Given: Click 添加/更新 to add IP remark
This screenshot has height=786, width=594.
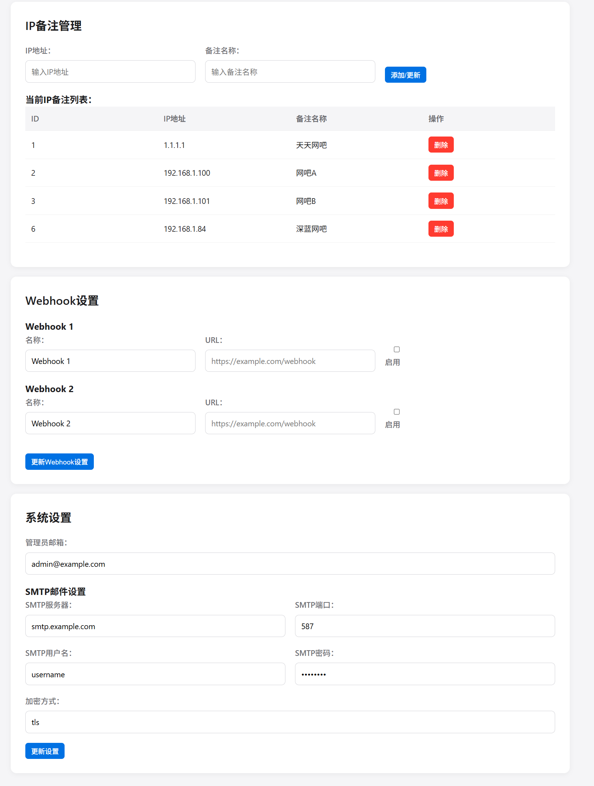Looking at the screenshot, I should [405, 75].
